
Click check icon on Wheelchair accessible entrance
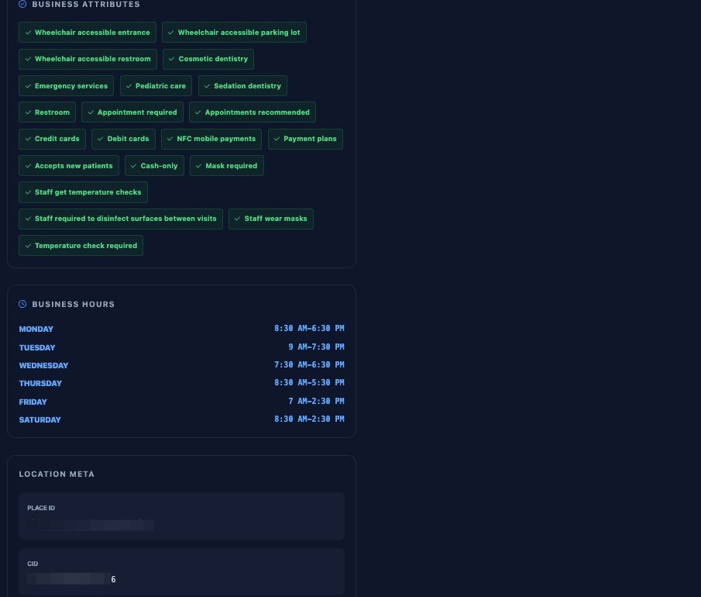28,33
